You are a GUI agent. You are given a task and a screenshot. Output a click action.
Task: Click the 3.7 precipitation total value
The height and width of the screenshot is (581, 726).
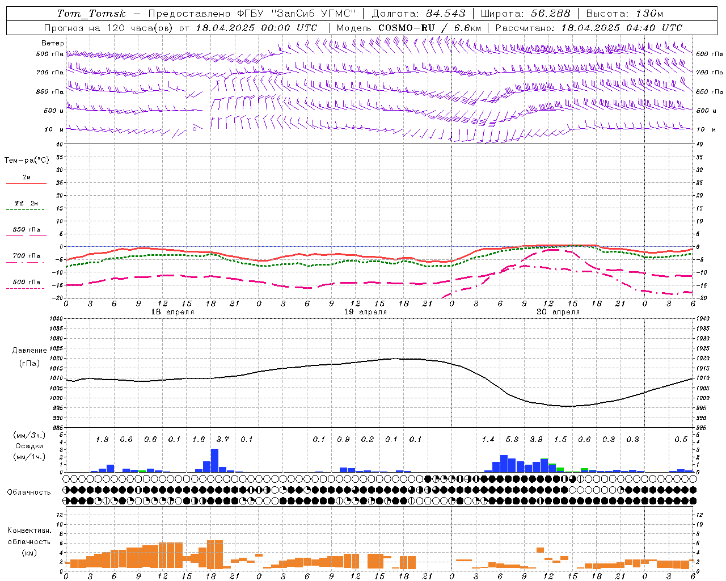223,439
